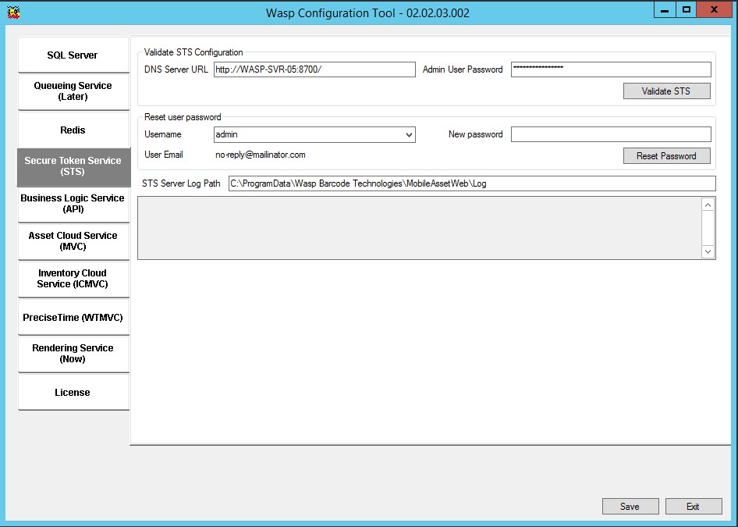Click the New password input field
Screen dimensions: 738x527
(610, 134)
